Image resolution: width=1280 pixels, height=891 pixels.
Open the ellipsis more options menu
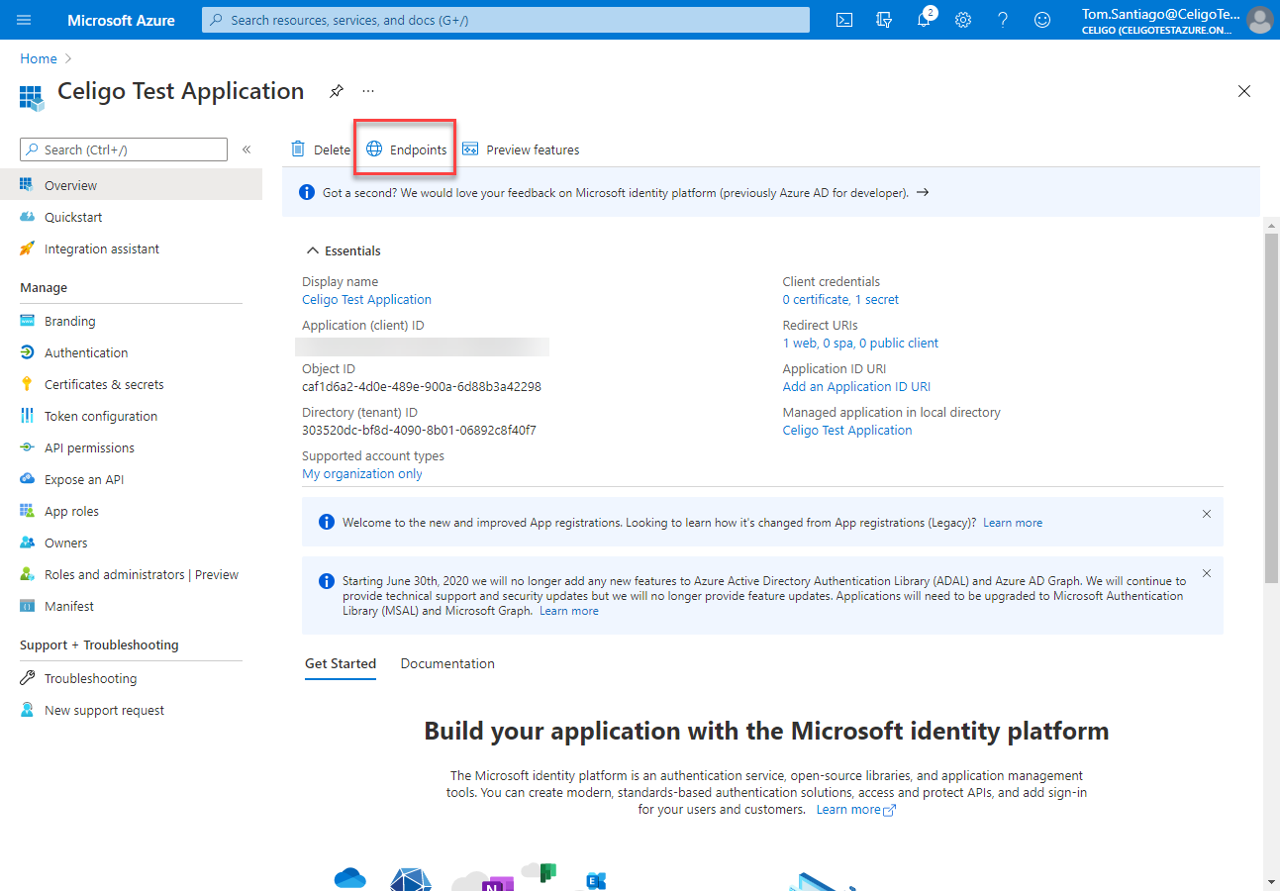click(x=368, y=91)
